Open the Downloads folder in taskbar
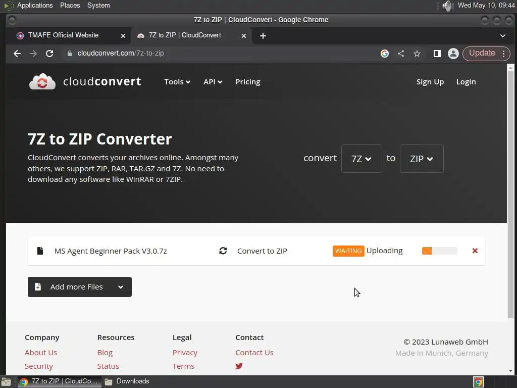 point(127,381)
